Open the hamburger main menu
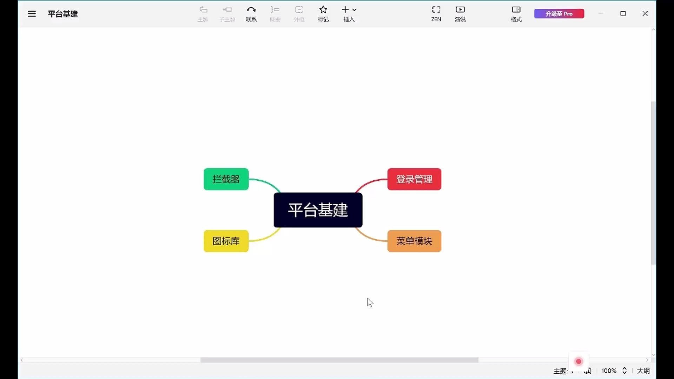The height and width of the screenshot is (379, 674). click(32, 14)
